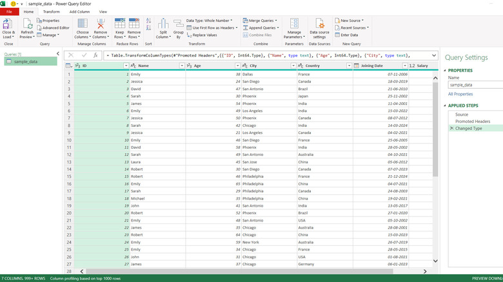Switch to the Transform ribbon tab
The image size is (503, 282).
click(x=52, y=12)
